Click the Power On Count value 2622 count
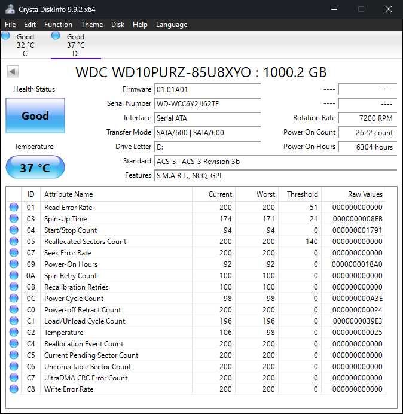Screen dimensions: 403x414 [x=368, y=132]
